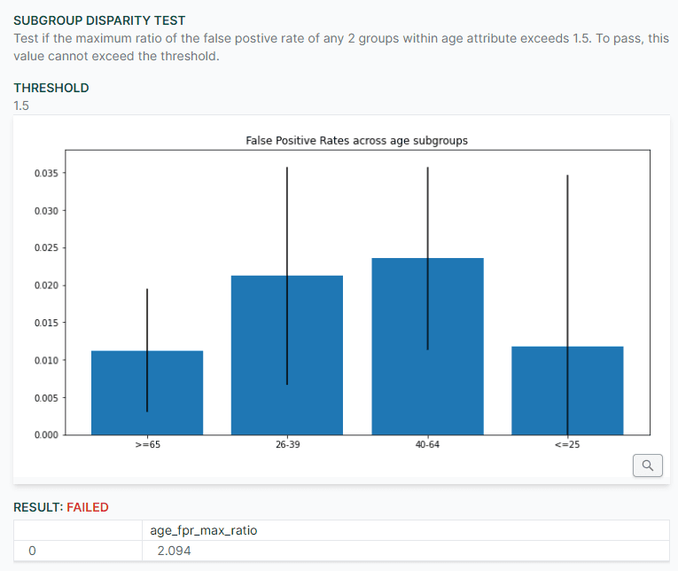The image size is (678, 571).
Task: Click the 0.035 y-axis tick label
Action: [x=46, y=173]
